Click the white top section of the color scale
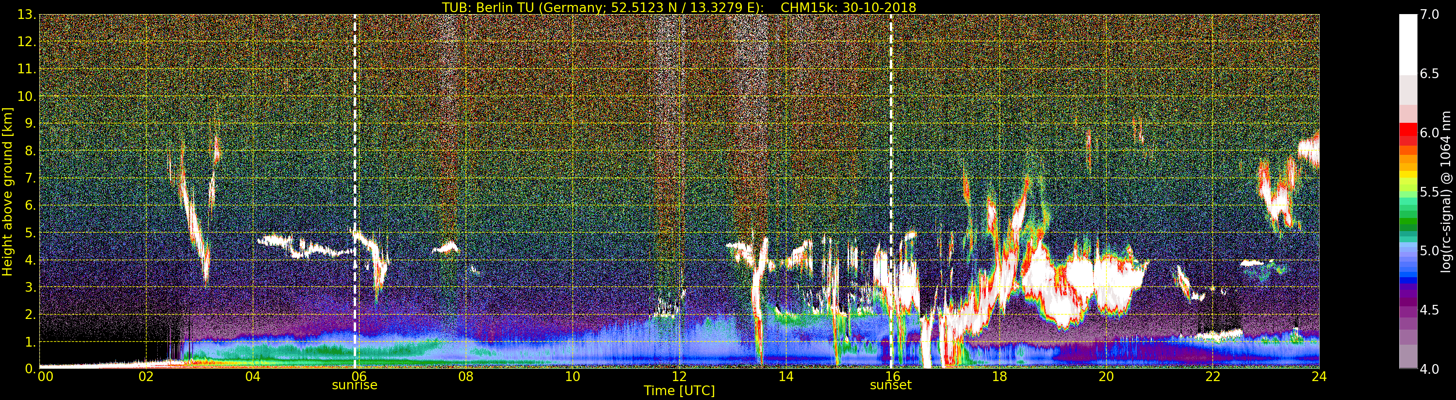 point(1408,44)
